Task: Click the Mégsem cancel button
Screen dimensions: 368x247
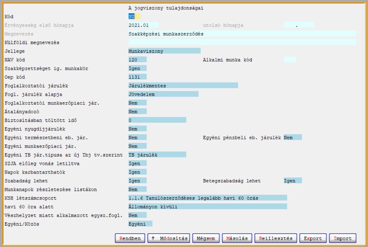Action: pos(206,238)
